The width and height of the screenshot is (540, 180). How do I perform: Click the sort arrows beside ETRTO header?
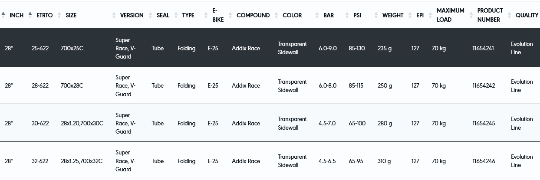click(30, 15)
